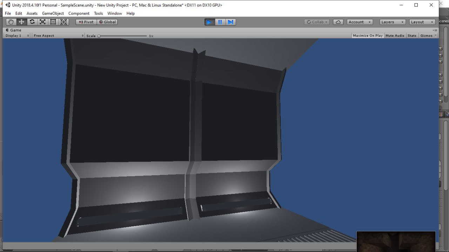The image size is (449, 252).
Task: Toggle Gizmos in Game view
Action: [x=426, y=35]
